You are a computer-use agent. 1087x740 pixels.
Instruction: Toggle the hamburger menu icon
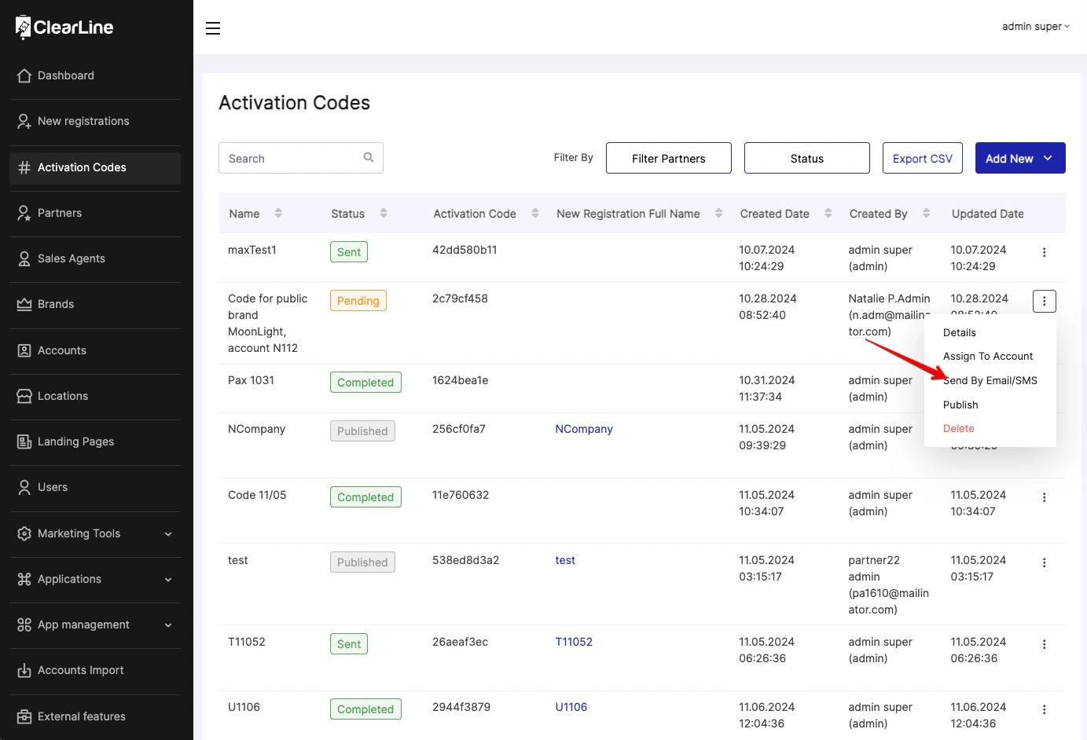point(213,28)
